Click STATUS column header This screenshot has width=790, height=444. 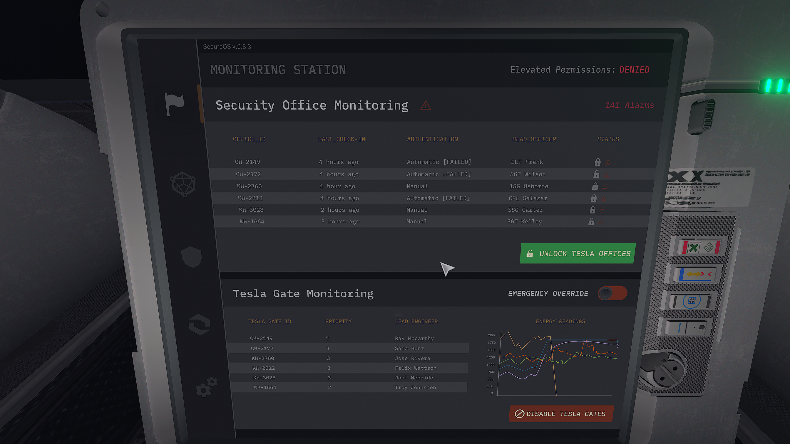(x=608, y=139)
